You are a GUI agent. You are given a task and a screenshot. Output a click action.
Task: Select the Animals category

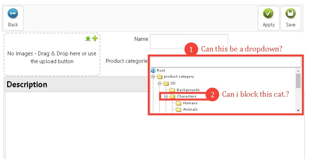(x=190, y=109)
